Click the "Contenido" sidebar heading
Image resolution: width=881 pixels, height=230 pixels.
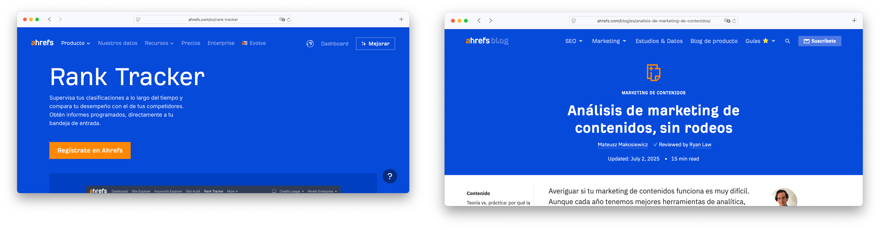tap(478, 194)
